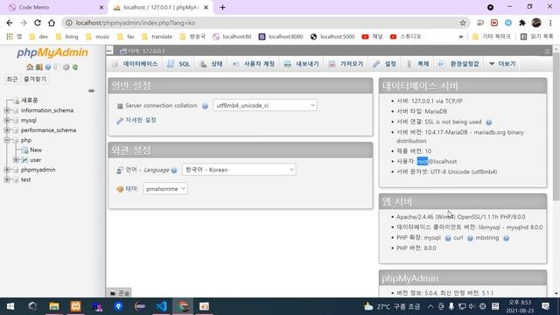Click the collapse top menu icon at right
560x315 pixels.
(547, 52)
